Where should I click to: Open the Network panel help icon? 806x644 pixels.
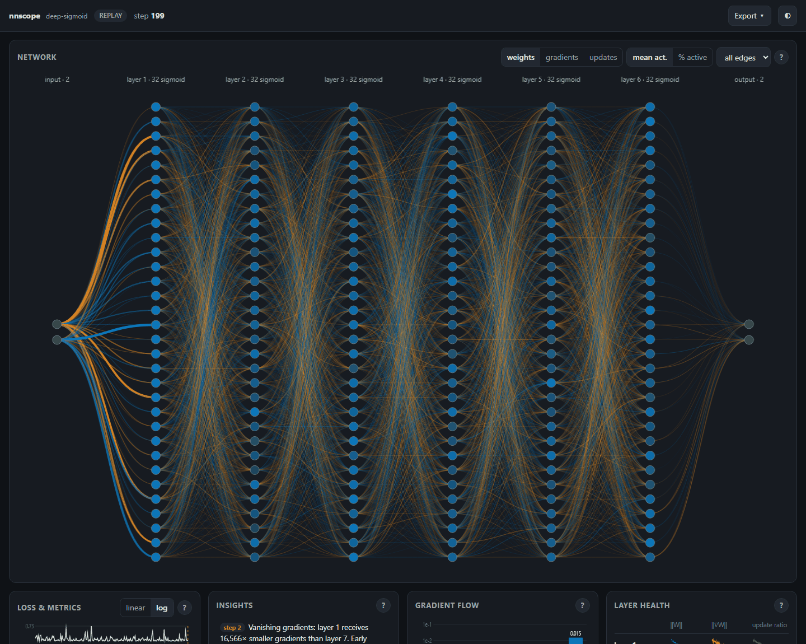pos(781,57)
